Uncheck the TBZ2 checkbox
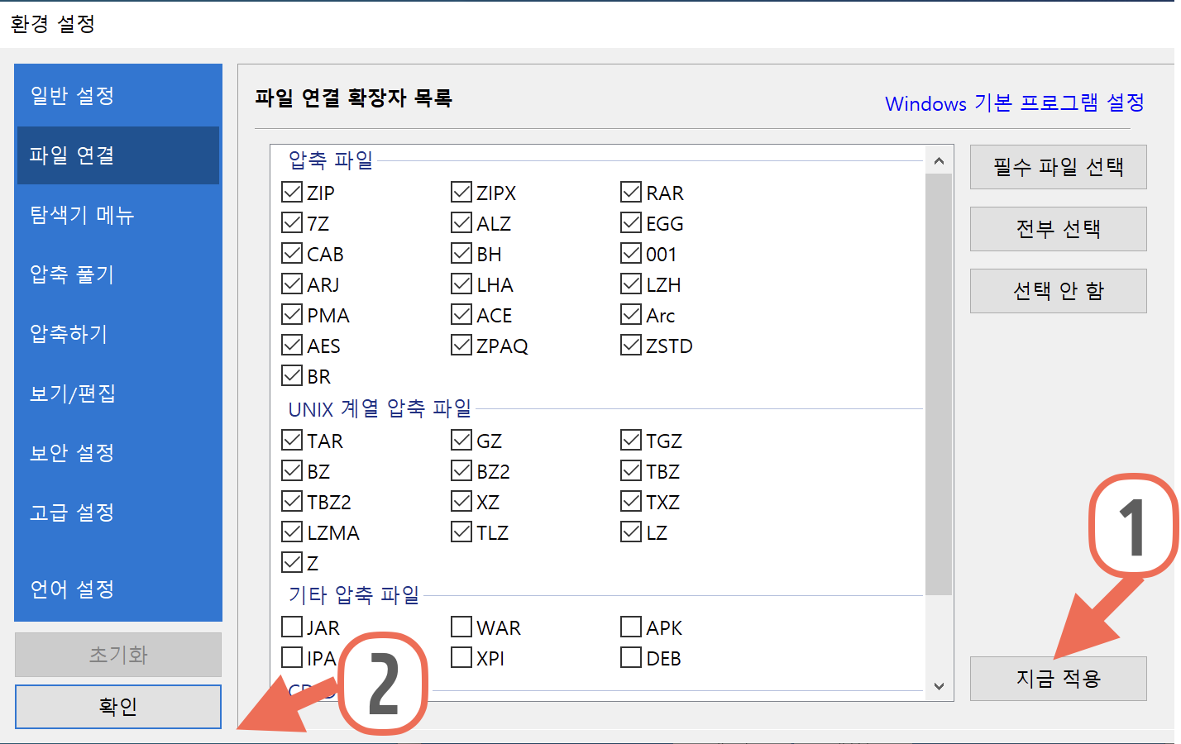This screenshot has width=1181, height=744. (292, 502)
